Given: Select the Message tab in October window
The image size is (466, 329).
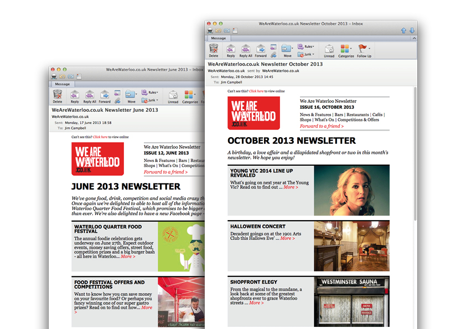Looking at the screenshot, I should [x=219, y=38].
